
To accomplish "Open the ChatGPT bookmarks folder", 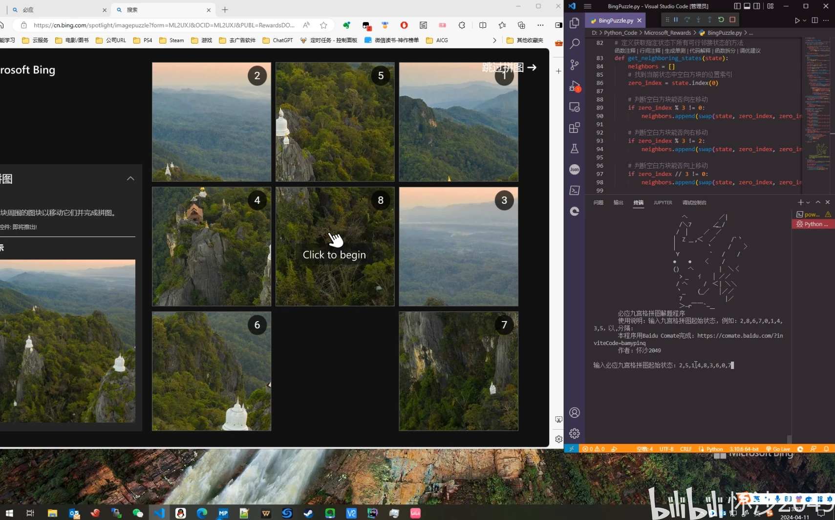I will 278,40.
